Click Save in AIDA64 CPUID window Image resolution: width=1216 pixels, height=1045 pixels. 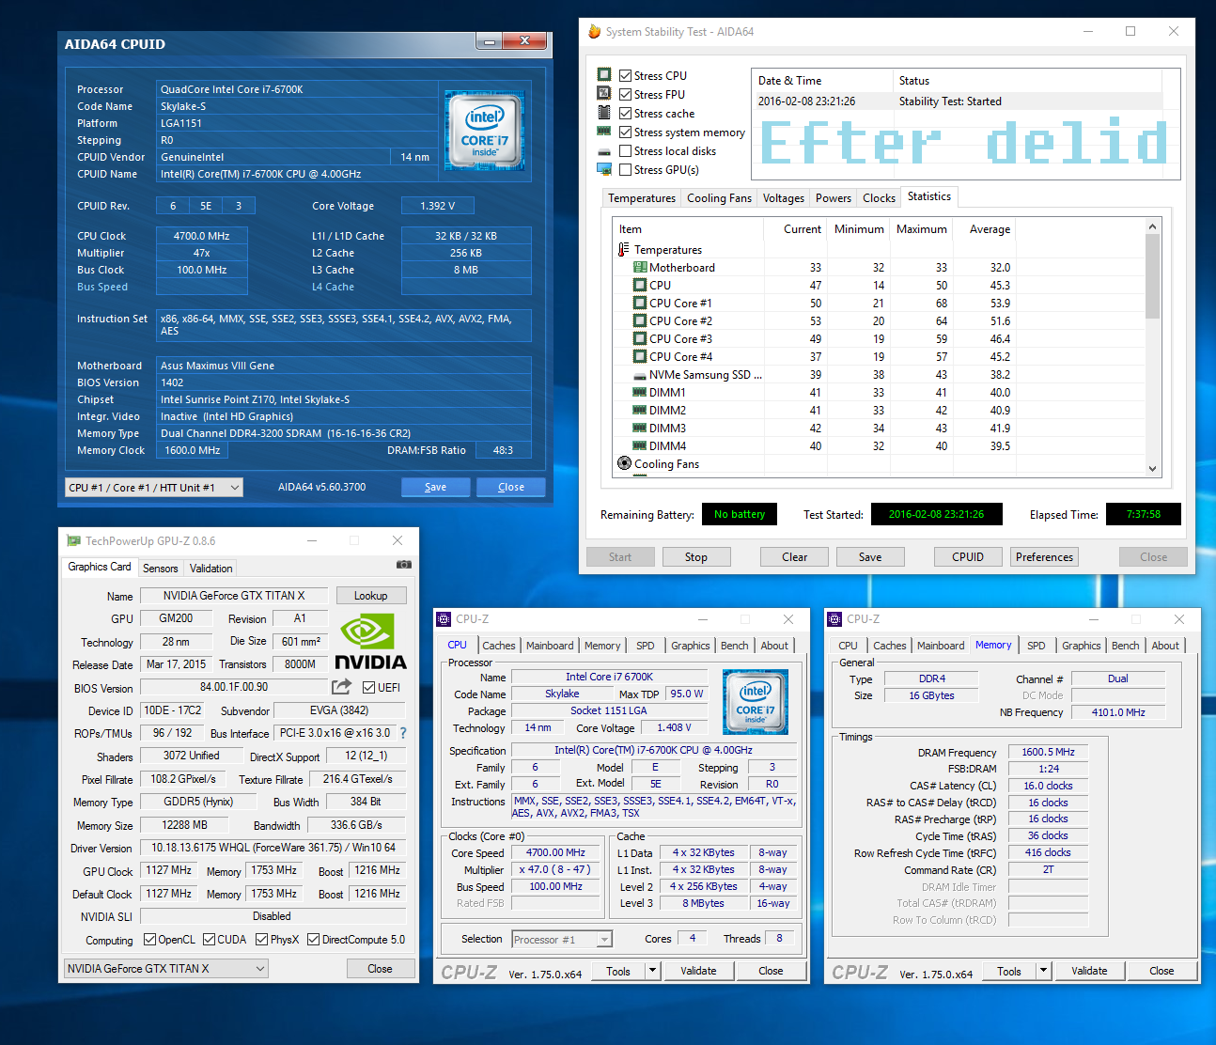pos(436,487)
